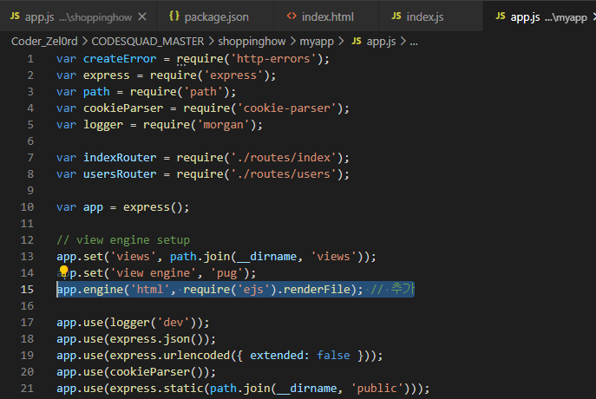The height and width of the screenshot is (399, 596).
Task: Click 'cookieParser()' on line 20
Action: pos(156,371)
